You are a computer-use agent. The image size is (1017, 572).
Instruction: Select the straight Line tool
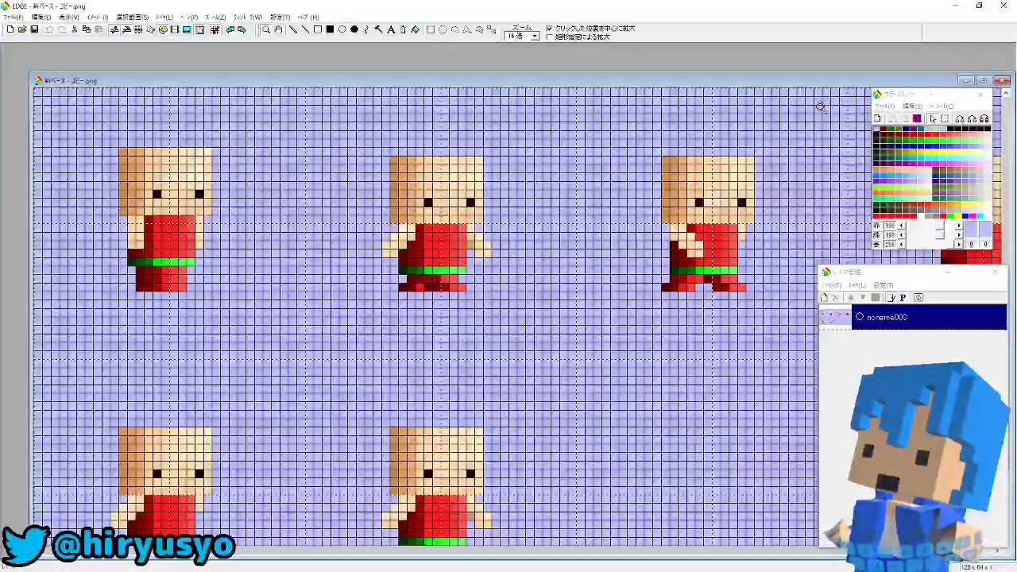pos(305,29)
